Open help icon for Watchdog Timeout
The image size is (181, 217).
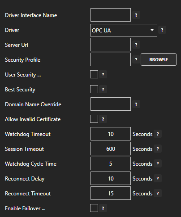(158, 134)
